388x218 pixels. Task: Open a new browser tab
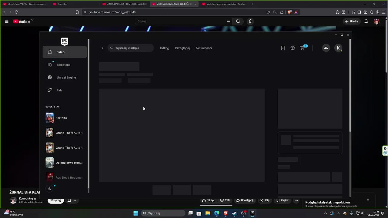pos(252,4)
